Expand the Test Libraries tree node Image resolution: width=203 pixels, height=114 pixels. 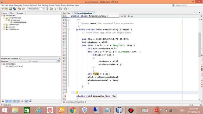(x=4, y=29)
